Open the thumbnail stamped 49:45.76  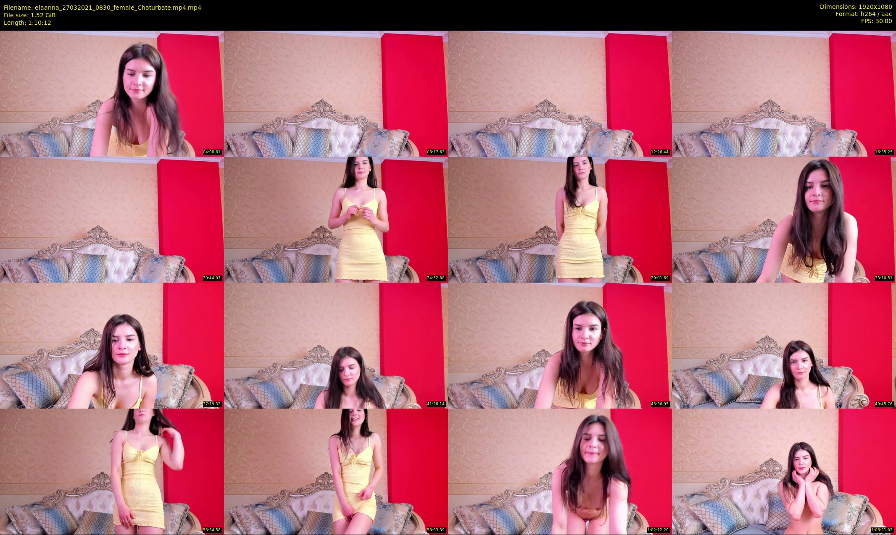(x=784, y=346)
